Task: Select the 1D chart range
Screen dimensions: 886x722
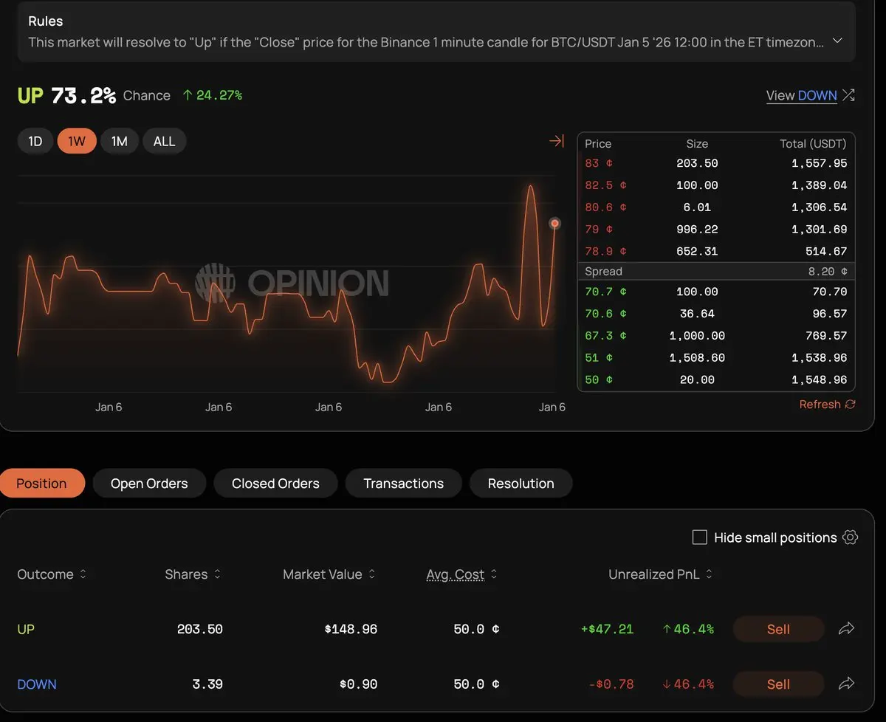Action: 35,141
